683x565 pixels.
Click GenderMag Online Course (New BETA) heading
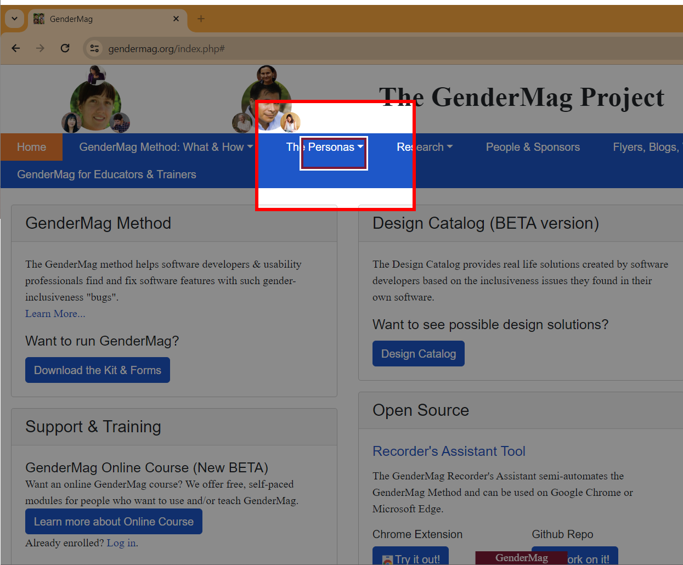(x=146, y=467)
